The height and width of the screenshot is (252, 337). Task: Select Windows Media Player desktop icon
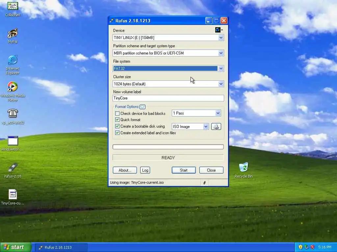coord(13,92)
